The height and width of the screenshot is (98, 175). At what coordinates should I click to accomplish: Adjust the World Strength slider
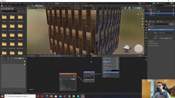166,38
